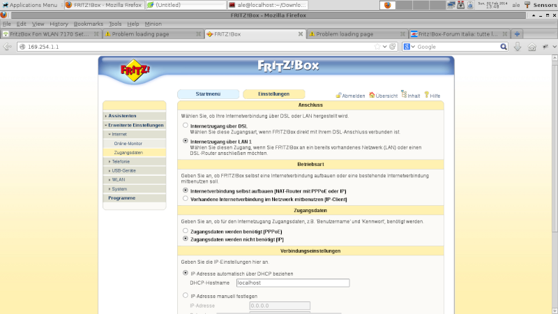Click the Übersicht house icon

(372, 95)
